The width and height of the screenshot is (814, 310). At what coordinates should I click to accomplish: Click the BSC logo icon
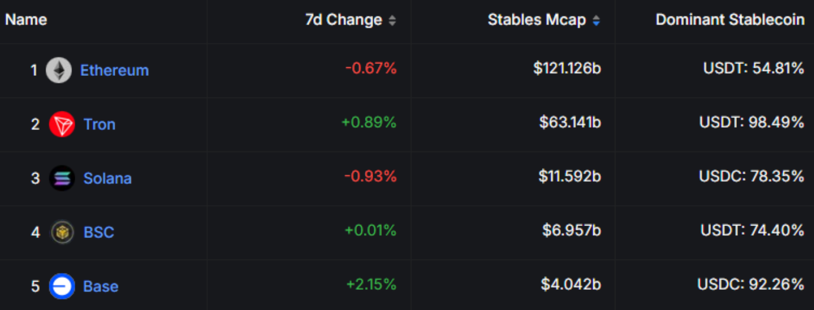click(x=61, y=232)
